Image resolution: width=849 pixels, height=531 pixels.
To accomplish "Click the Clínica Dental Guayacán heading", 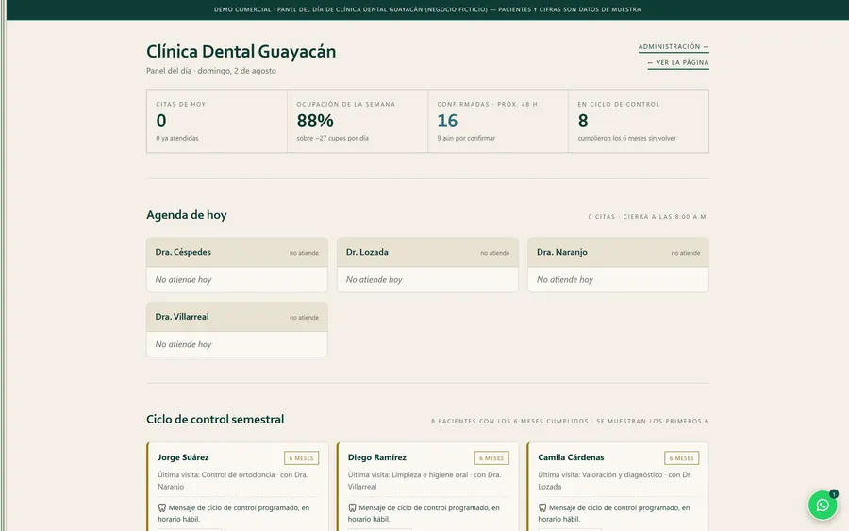I will tap(241, 52).
